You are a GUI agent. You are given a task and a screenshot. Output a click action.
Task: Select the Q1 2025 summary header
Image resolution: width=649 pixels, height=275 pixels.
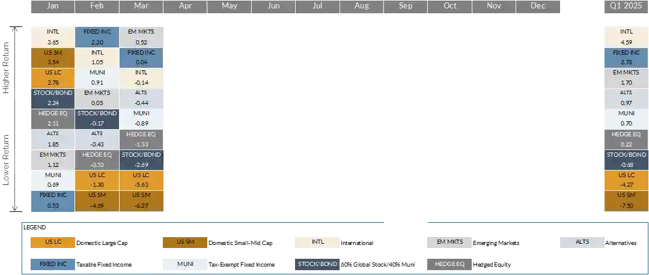point(626,6)
